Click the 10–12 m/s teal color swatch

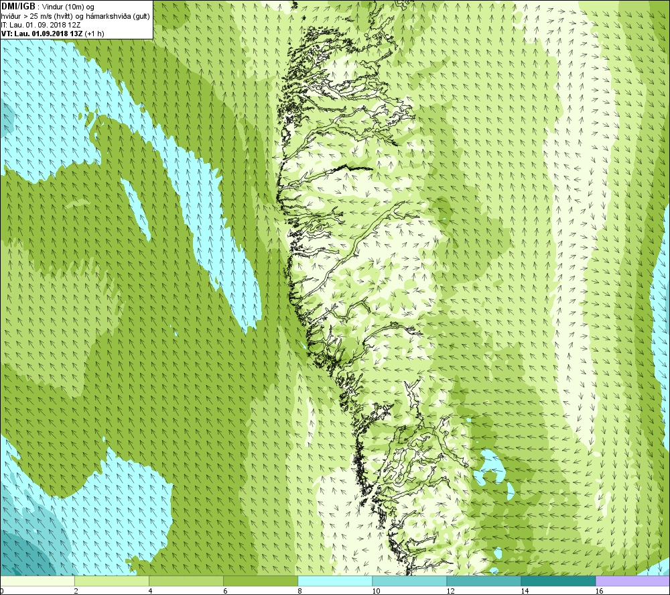[x=409, y=581]
